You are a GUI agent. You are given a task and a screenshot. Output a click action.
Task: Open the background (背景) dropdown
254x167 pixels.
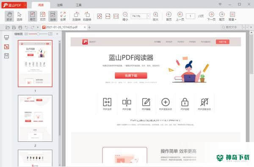pyautogui.click(x=232, y=16)
